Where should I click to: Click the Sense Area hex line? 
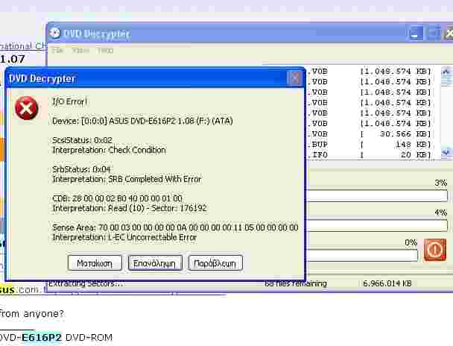coord(175,227)
